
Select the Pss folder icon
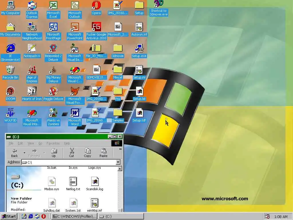coord(118,94)
